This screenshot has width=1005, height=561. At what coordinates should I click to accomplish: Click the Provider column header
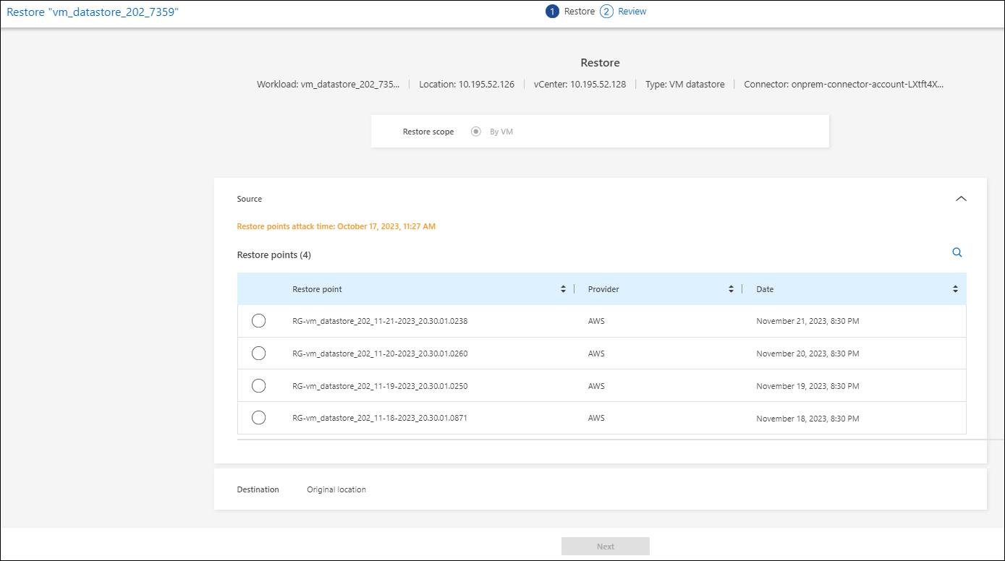point(603,289)
